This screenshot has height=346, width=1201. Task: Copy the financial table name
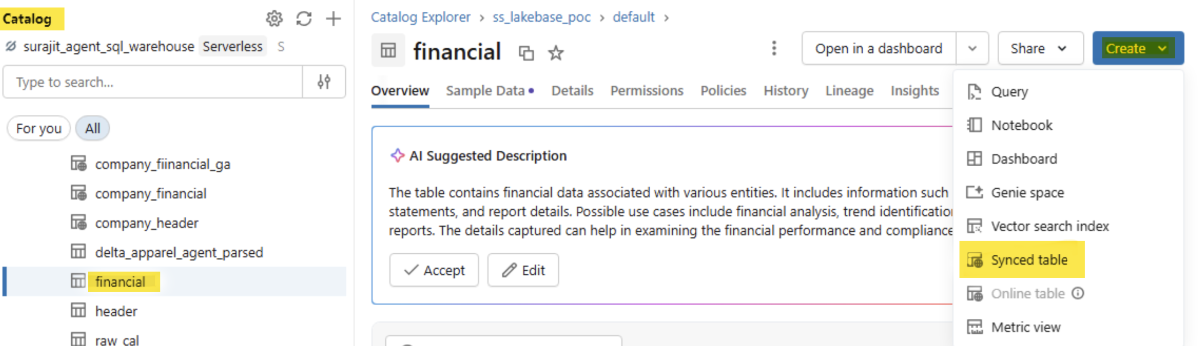(x=526, y=53)
